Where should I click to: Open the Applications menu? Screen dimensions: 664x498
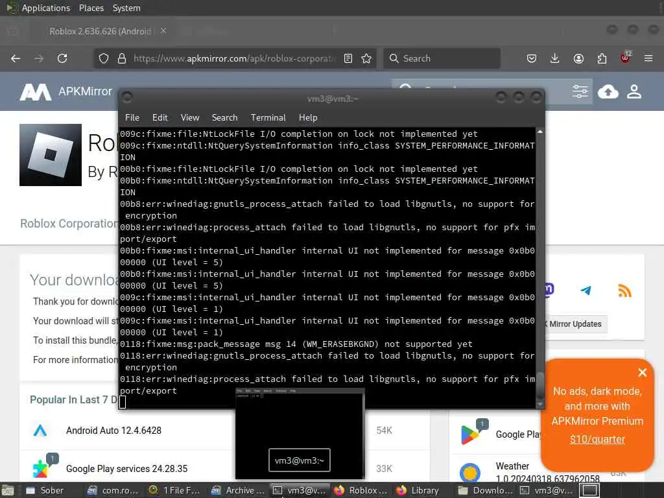coord(46,8)
